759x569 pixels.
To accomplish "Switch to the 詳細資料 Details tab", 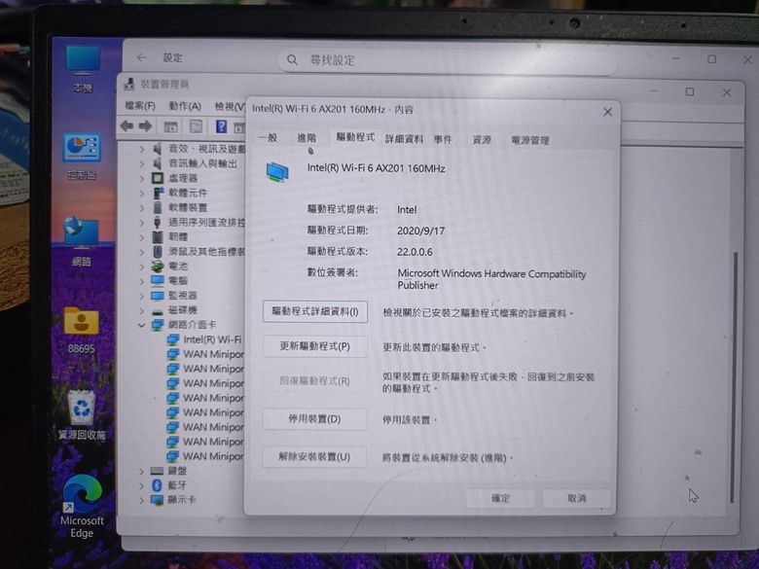I will [x=404, y=139].
